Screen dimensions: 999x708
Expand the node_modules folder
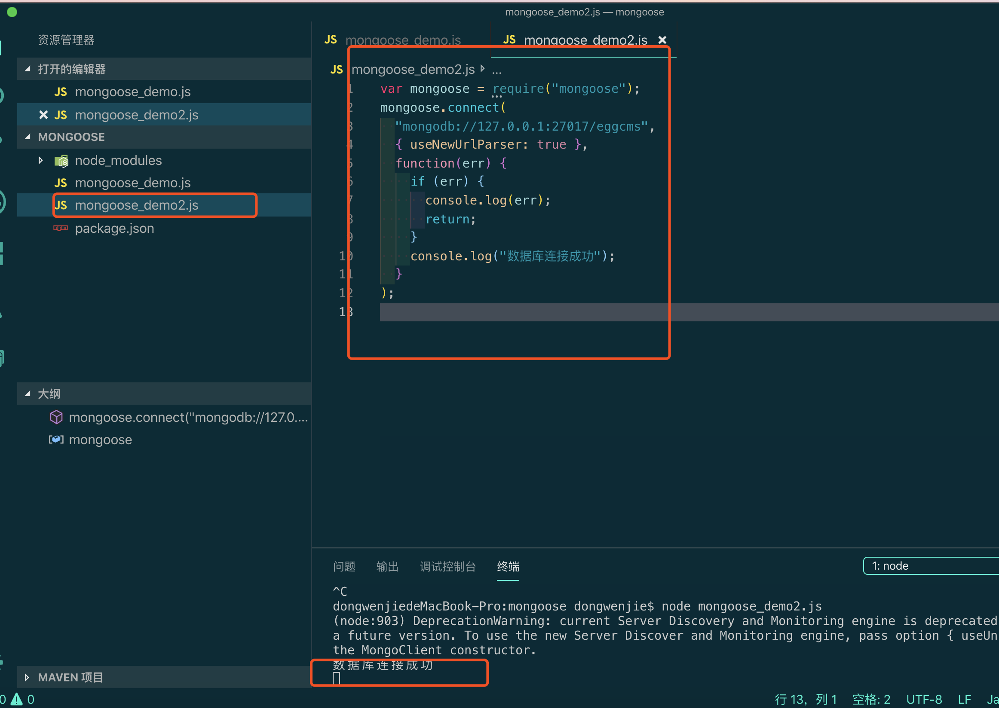click(40, 160)
